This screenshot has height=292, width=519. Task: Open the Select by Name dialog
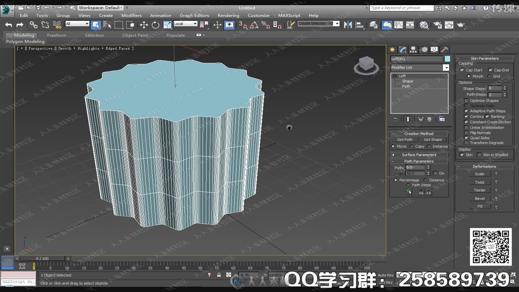[107, 25]
